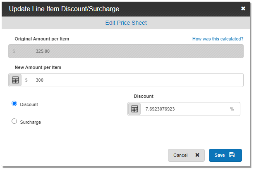Click the X icon on Cancel button
The height and width of the screenshot is (170, 254).
coord(197,155)
